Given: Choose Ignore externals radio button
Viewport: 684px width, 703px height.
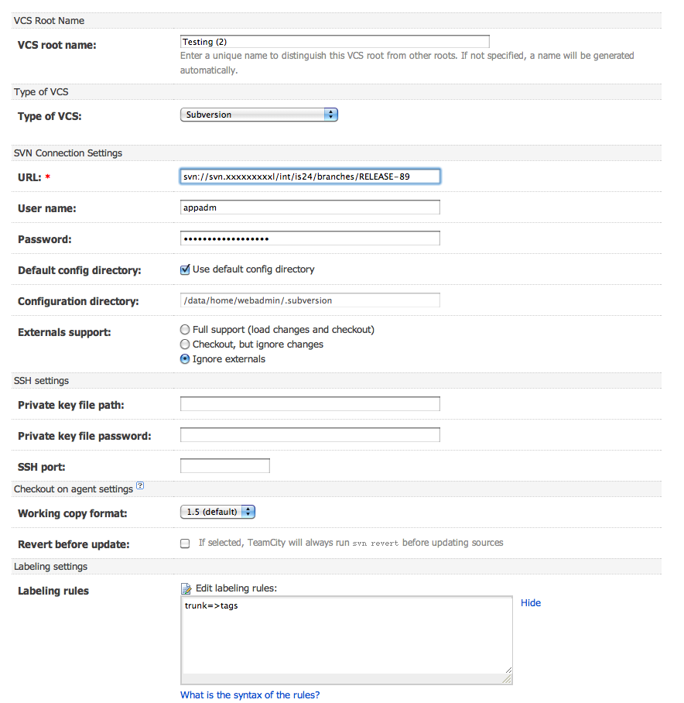Looking at the screenshot, I should (185, 359).
